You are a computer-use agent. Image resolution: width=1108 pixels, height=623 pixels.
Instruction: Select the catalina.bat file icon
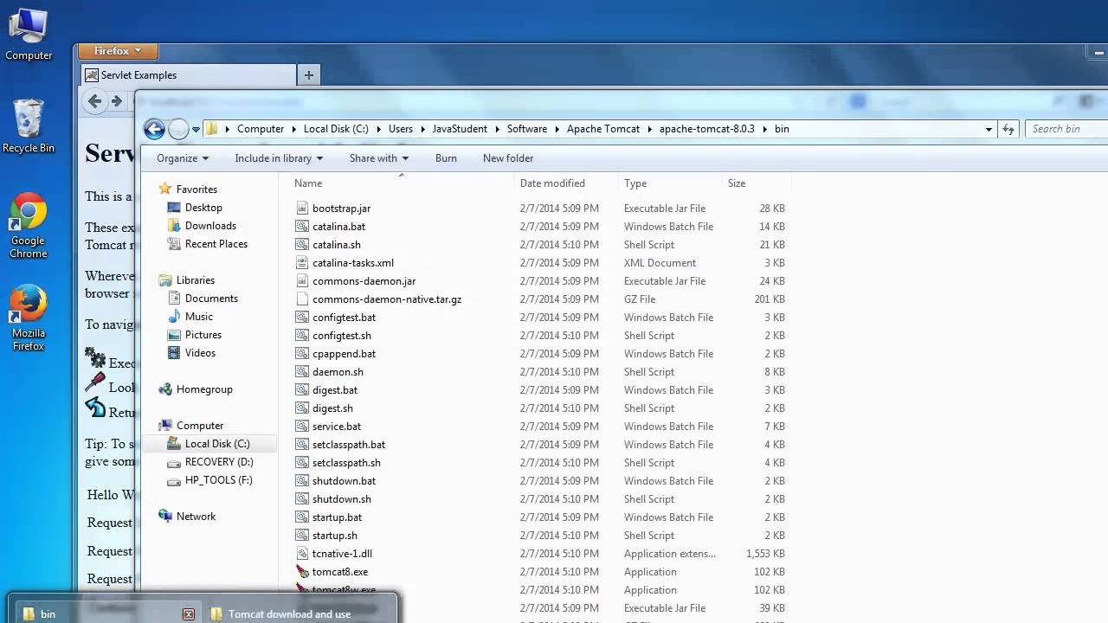302,227
